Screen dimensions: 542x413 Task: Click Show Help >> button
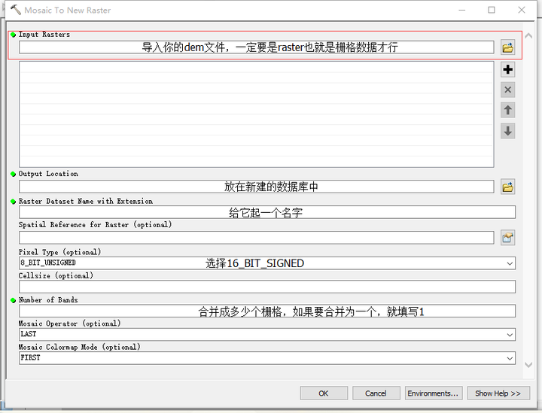coord(498,393)
